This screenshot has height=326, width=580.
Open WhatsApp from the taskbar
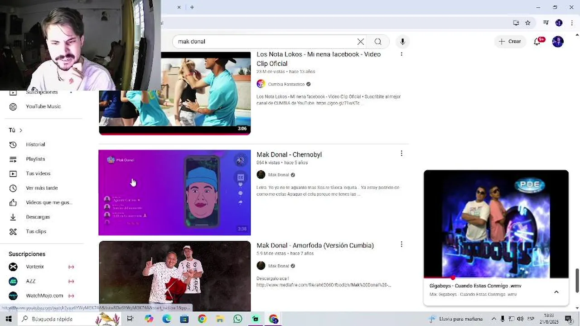[238, 319]
